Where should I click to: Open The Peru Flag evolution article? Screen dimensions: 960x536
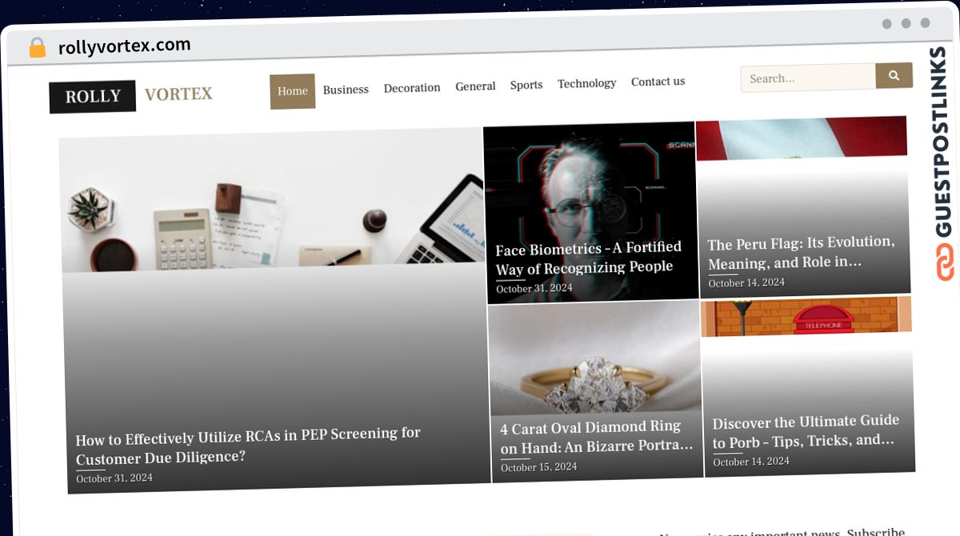[802, 253]
